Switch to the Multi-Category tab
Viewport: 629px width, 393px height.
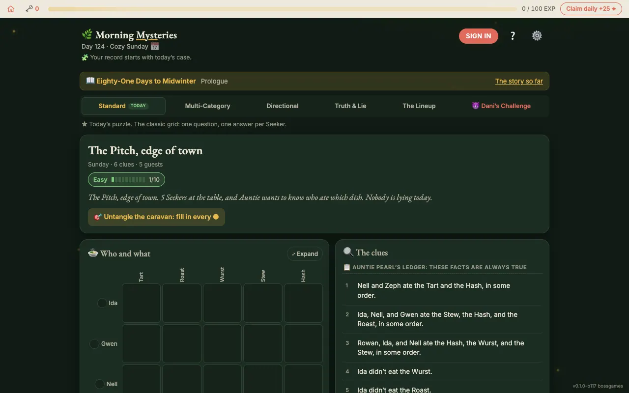click(207, 106)
